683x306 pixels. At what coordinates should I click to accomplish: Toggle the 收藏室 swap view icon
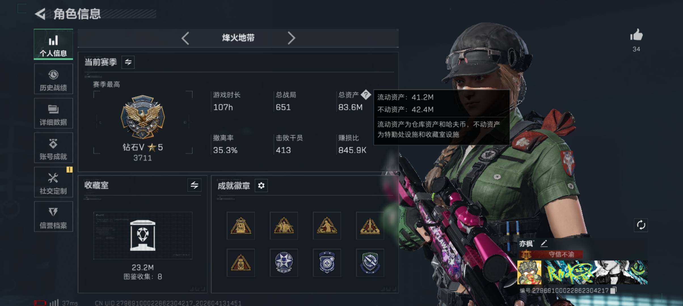click(x=194, y=185)
